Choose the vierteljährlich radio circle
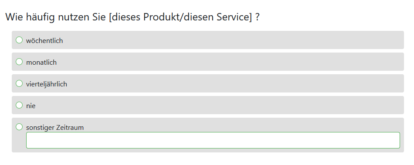 point(19,83)
